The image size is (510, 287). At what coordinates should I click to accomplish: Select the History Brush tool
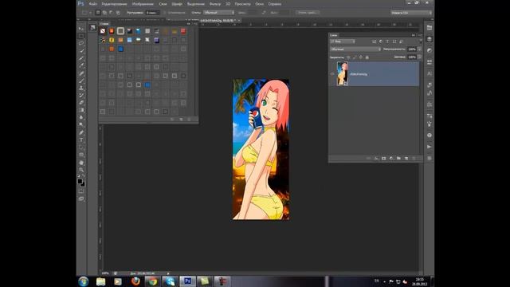[x=81, y=96]
